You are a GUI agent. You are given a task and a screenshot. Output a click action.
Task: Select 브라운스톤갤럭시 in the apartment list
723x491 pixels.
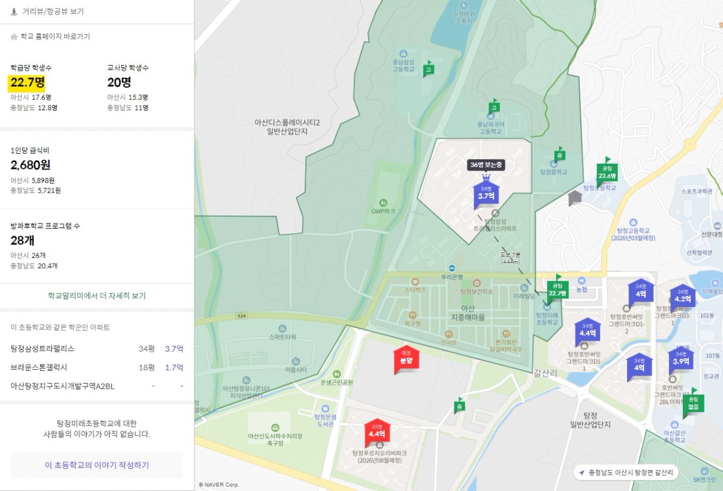(39, 367)
